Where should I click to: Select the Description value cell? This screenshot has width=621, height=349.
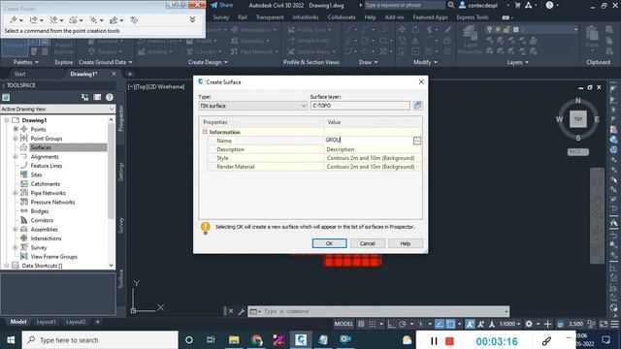pos(373,149)
